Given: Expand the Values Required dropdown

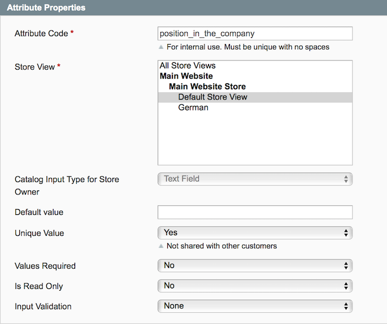Looking at the screenshot, I should pos(255,266).
